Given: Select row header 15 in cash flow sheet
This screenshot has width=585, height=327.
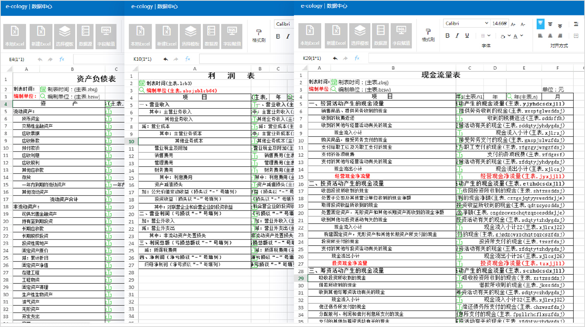Looking at the screenshot, I should click(301, 177).
